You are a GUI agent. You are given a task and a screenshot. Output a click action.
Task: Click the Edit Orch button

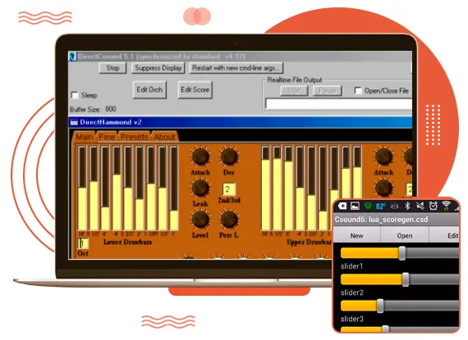tap(149, 89)
